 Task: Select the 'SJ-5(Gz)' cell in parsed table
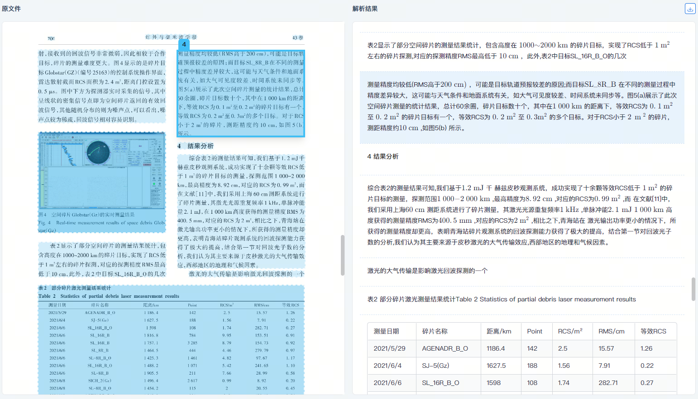tap(435, 366)
